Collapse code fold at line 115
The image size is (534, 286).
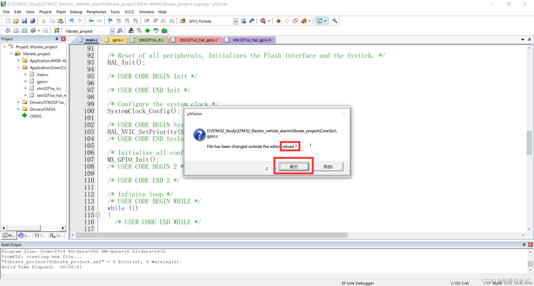[x=98, y=215]
